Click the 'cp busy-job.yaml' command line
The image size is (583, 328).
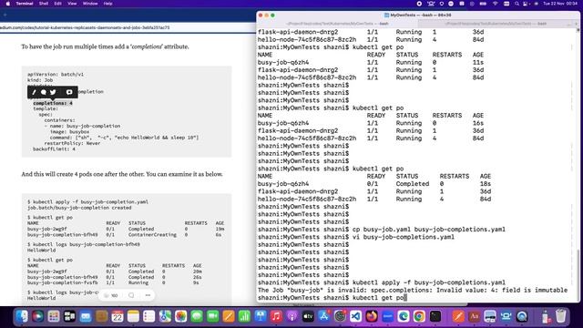click(x=382, y=230)
